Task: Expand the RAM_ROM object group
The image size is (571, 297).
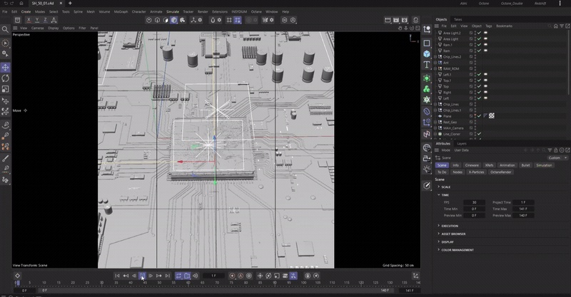Action: coord(435,68)
